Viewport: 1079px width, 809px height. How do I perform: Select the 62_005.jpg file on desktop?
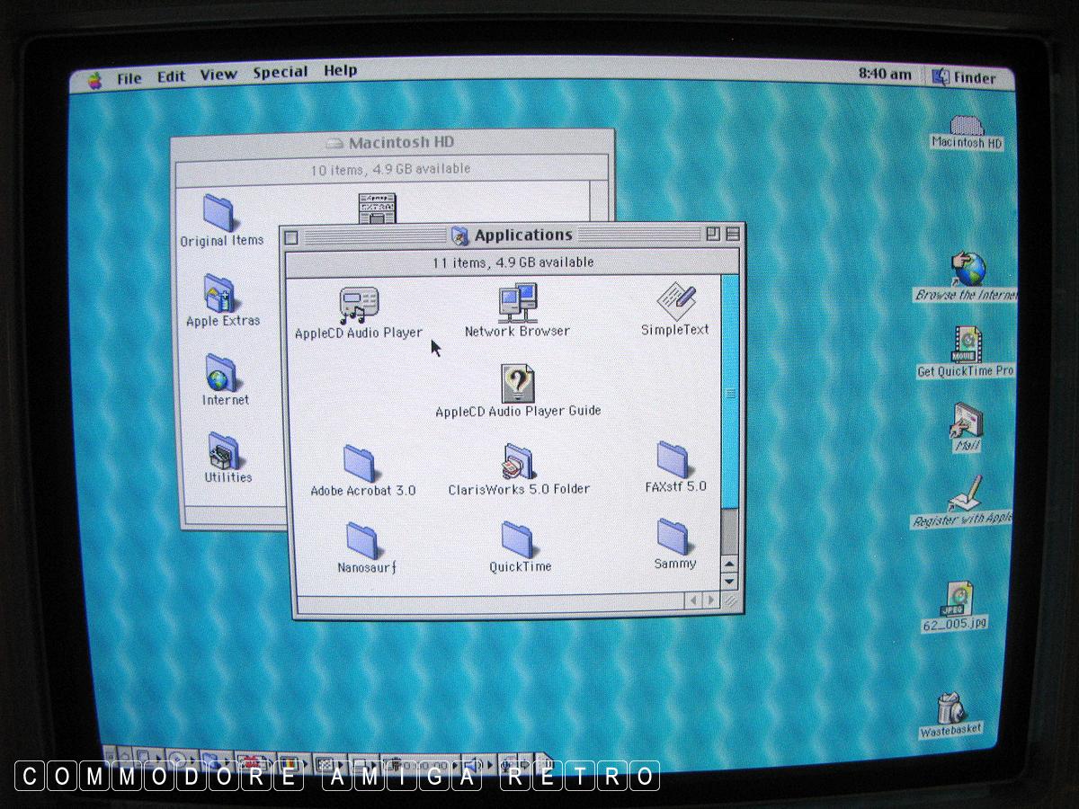point(956,600)
